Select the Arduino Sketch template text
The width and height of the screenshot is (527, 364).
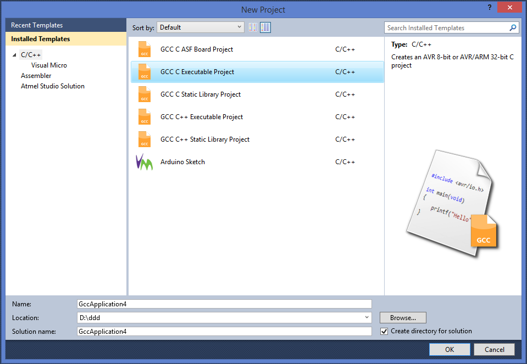pyautogui.click(x=182, y=162)
